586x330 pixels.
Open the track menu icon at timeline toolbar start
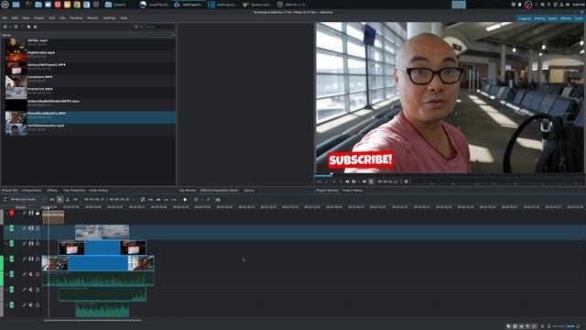pos(5,200)
